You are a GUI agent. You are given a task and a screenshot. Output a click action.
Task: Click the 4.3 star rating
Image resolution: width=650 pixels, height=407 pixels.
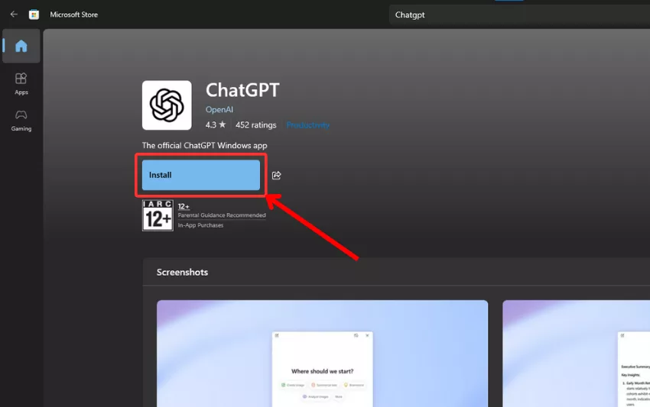(x=216, y=124)
